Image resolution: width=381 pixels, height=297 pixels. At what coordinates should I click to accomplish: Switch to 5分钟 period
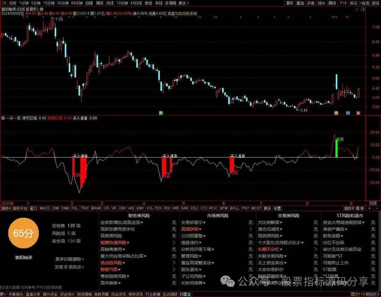[36, 3]
